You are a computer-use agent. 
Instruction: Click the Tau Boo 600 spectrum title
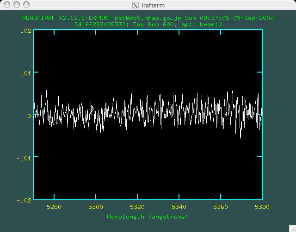tap(148, 24)
